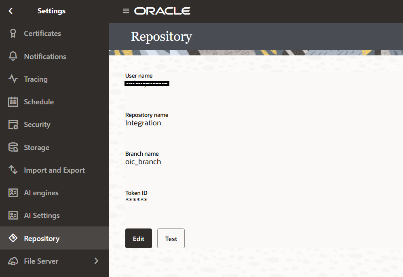Go to AI Settings page
Viewport: 403px width, 277px height.
(x=54, y=215)
